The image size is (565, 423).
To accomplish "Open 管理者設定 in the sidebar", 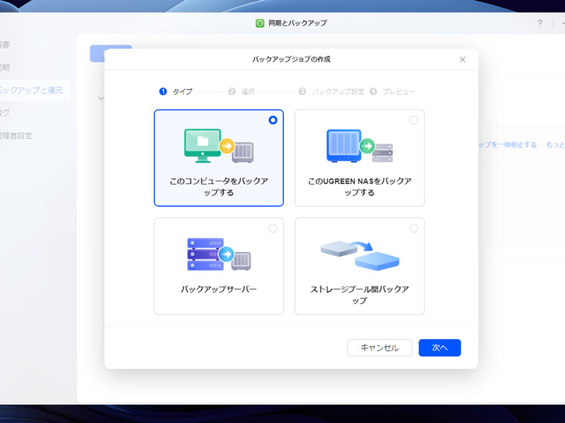I will tap(16, 135).
